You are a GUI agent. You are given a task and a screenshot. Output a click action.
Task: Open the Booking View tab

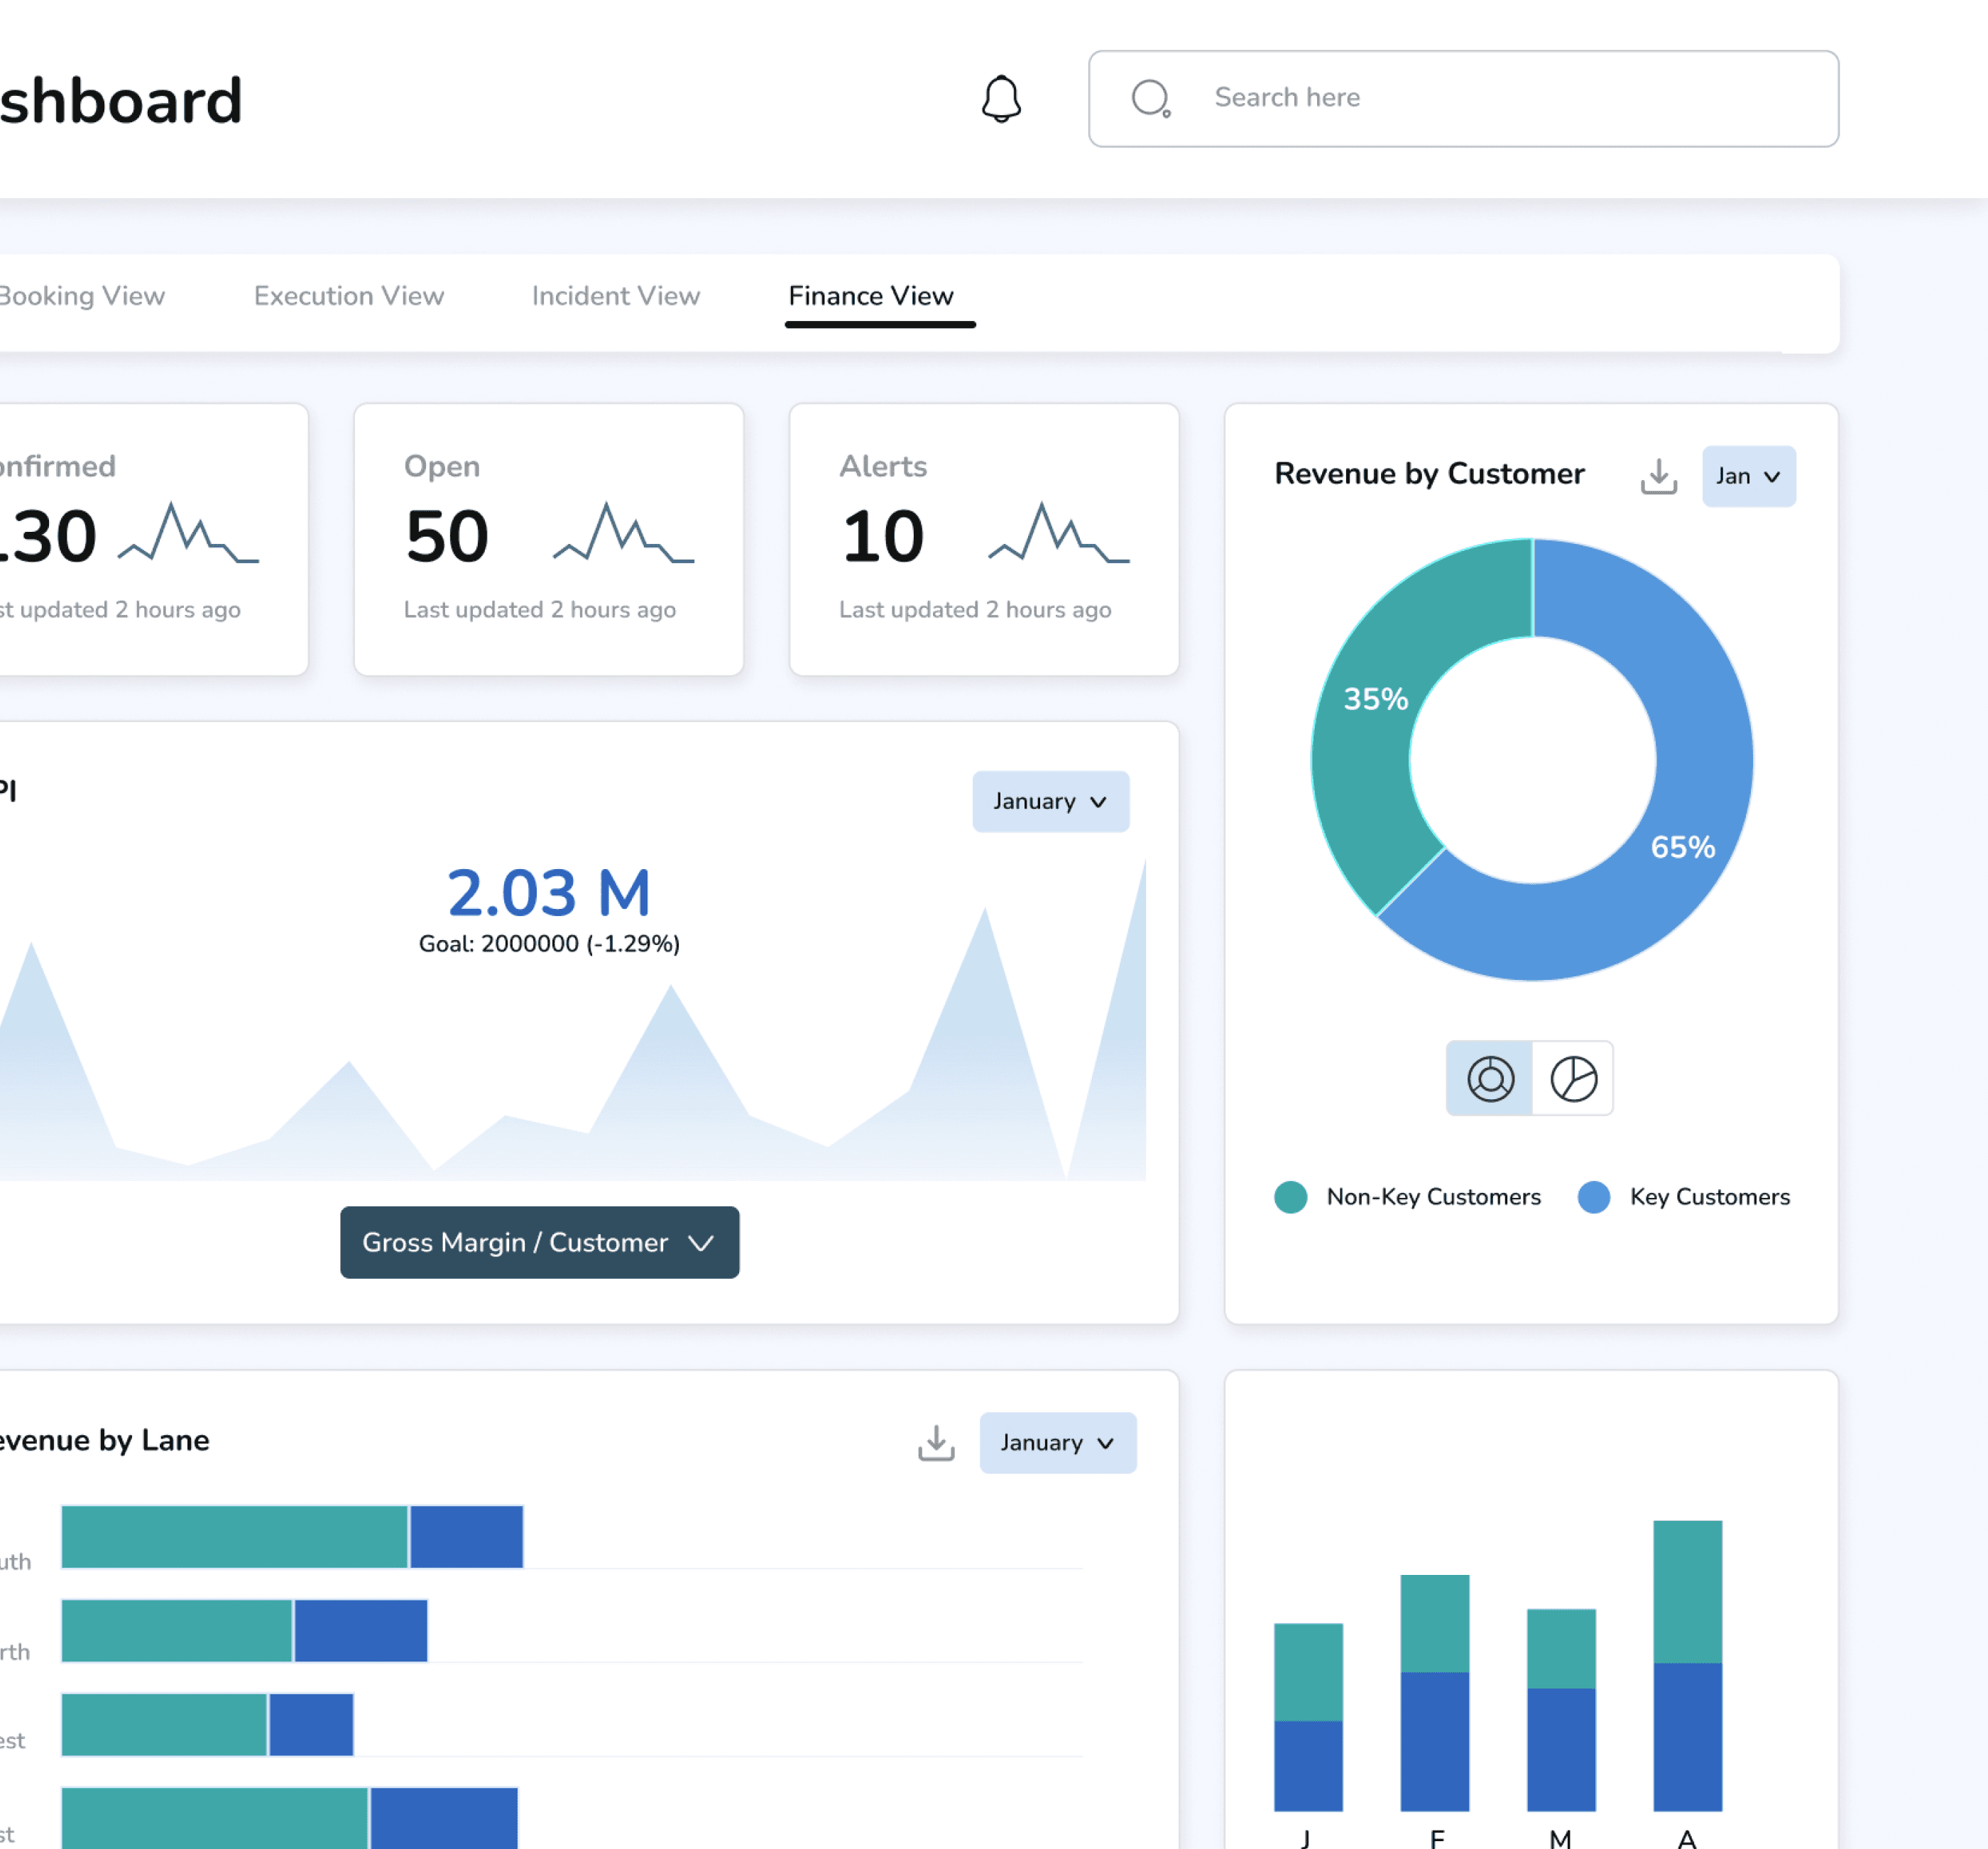point(80,296)
